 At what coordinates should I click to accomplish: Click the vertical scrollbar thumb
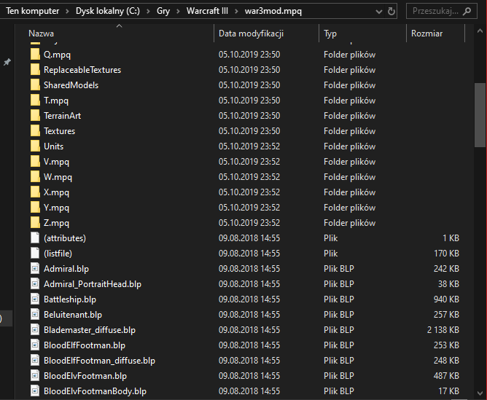coord(480,115)
